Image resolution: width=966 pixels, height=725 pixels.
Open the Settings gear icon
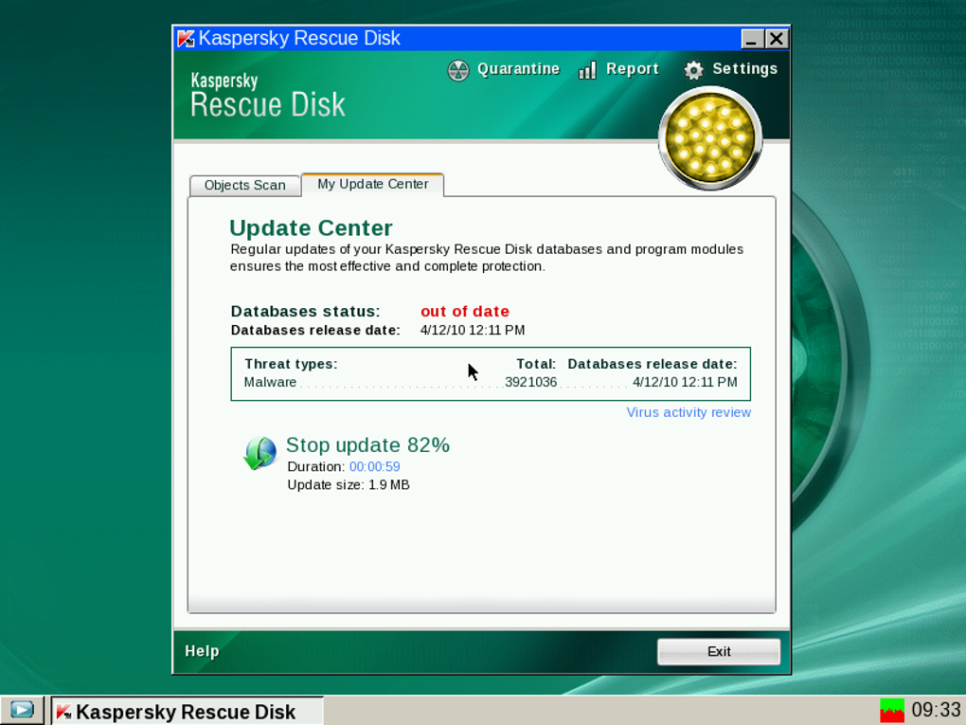pyautogui.click(x=693, y=70)
